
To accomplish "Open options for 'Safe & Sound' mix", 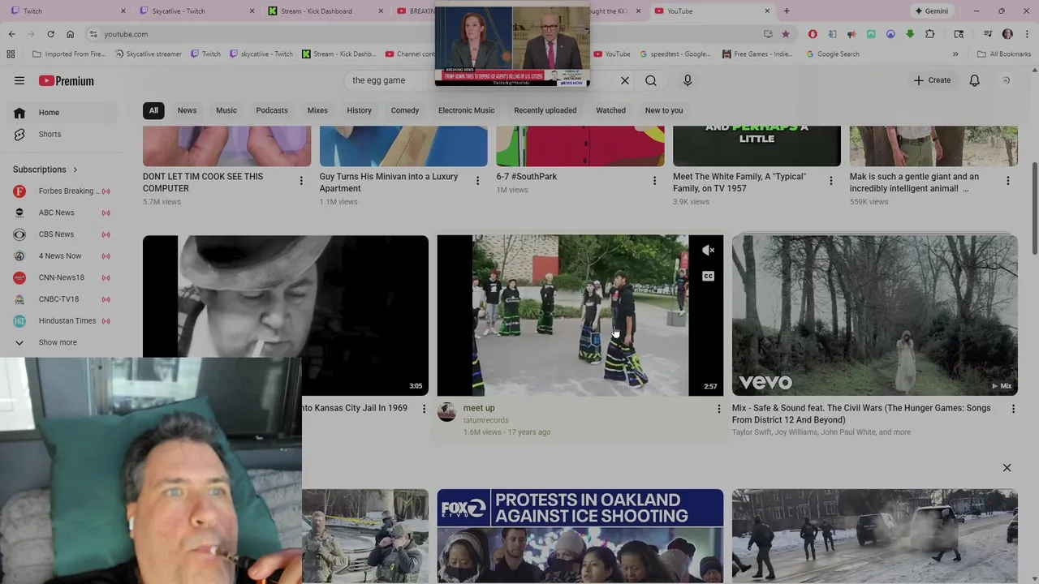I will coord(1013,409).
